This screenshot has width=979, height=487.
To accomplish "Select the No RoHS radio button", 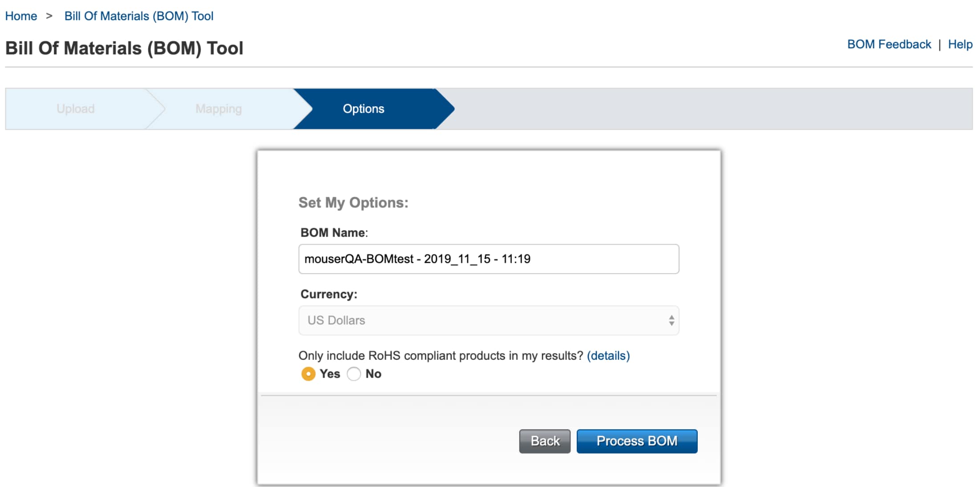I will point(354,374).
